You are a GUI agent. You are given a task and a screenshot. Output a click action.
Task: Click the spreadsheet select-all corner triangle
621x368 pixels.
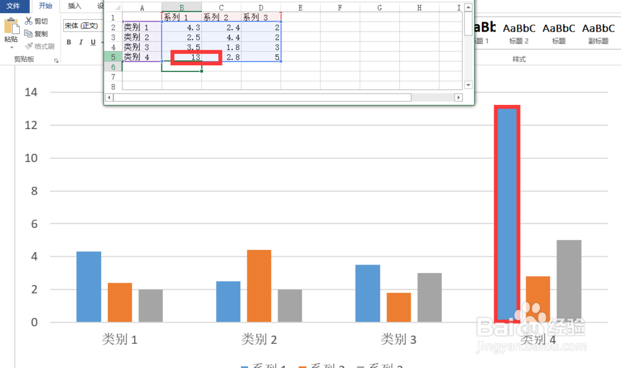pyautogui.click(x=117, y=7)
